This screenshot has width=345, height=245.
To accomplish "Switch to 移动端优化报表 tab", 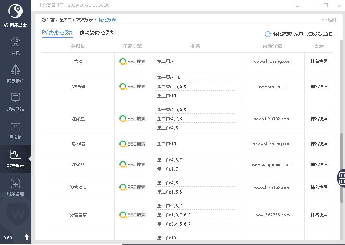I will point(97,33).
